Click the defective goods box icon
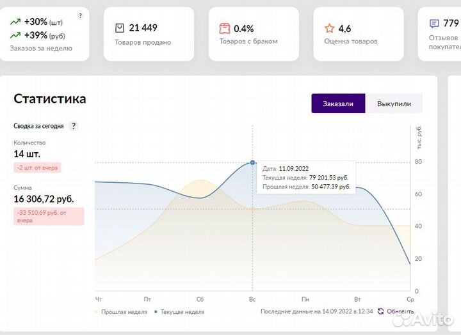This screenshot has height=335, width=461. [224, 28]
